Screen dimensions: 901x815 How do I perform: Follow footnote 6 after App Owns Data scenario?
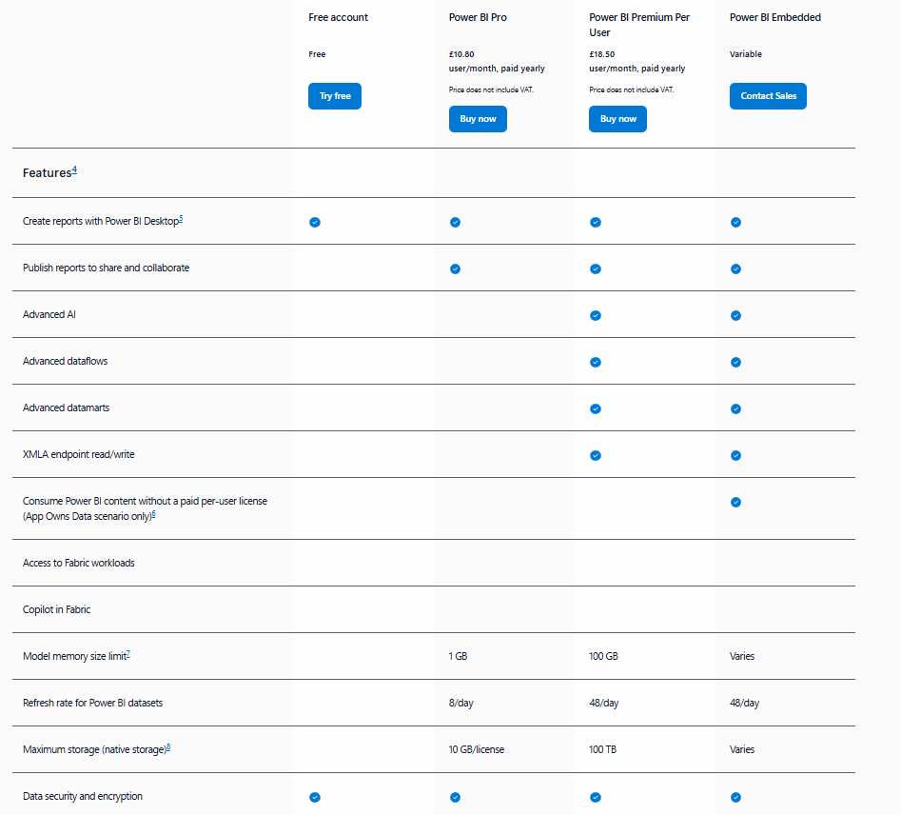[153, 513]
